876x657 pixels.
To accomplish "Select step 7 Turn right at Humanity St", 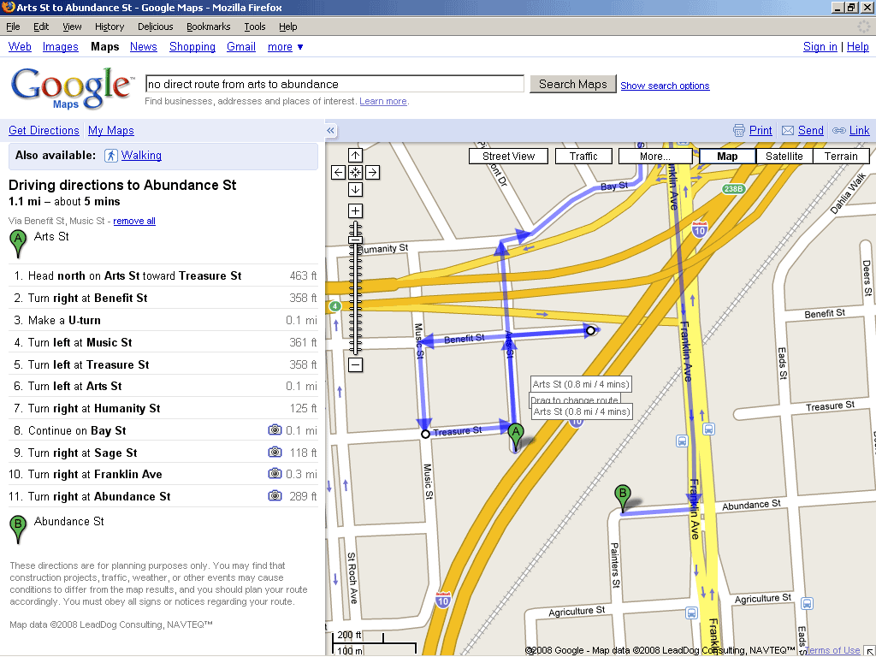I will pyautogui.click(x=163, y=408).
